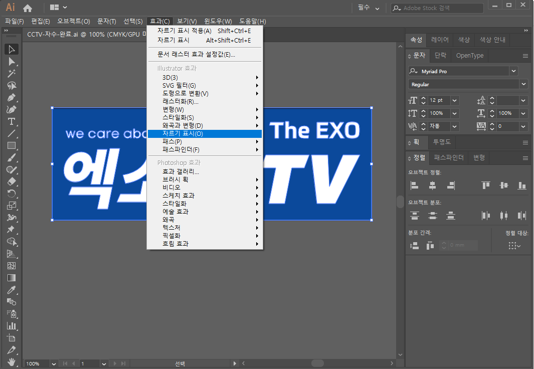534x369 pixels.
Task: Select the Eyedropper tool
Action: (11, 290)
